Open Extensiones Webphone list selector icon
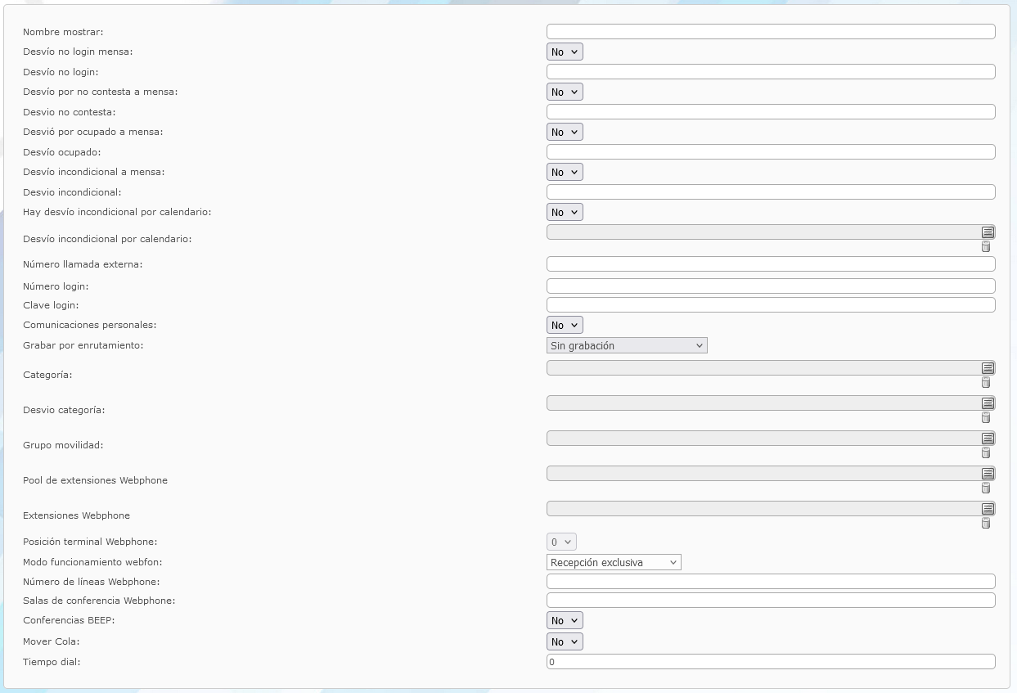This screenshot has width=1017, height=693. point(988,509)
